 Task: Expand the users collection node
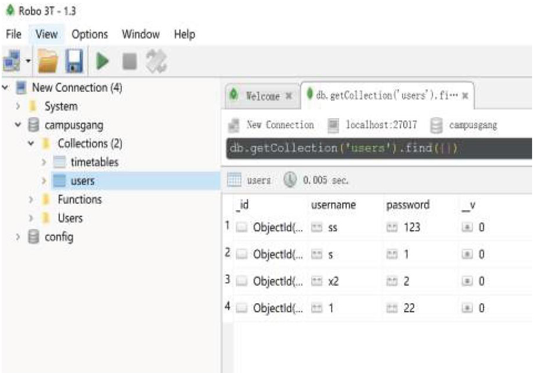pos(44,180)
